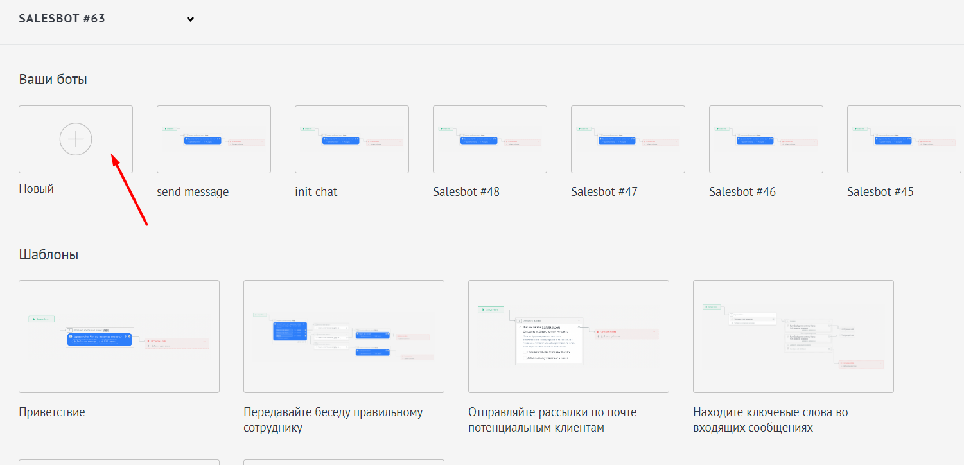
Task: Click the send message bot name label
Action: [193, 192]
